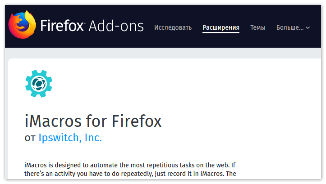Screen dimensions: 326x184
Task: Click the "от" label before the author
Action: click(x=30, y=138)
